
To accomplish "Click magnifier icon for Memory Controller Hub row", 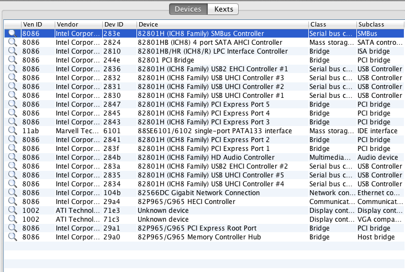I will pos(12,237).
